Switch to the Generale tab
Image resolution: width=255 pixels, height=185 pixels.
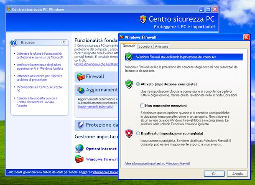(x=129, y=46)
